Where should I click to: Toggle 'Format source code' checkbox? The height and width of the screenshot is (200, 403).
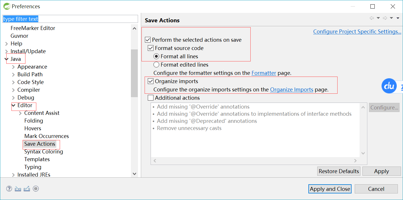pyautogui.click(x=151, y=48)
